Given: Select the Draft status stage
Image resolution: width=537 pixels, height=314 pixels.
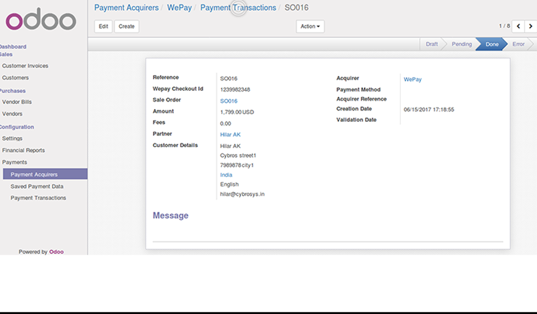Looking at the screenshot, I should click(431, 44).
